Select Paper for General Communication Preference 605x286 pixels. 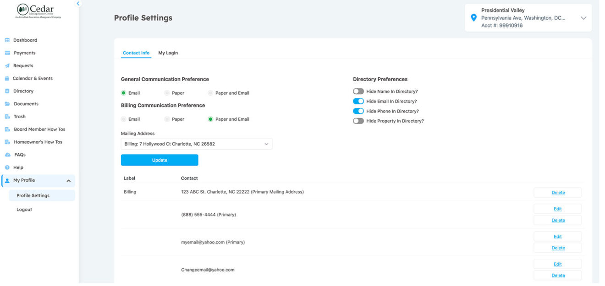(x=167, y=93)
